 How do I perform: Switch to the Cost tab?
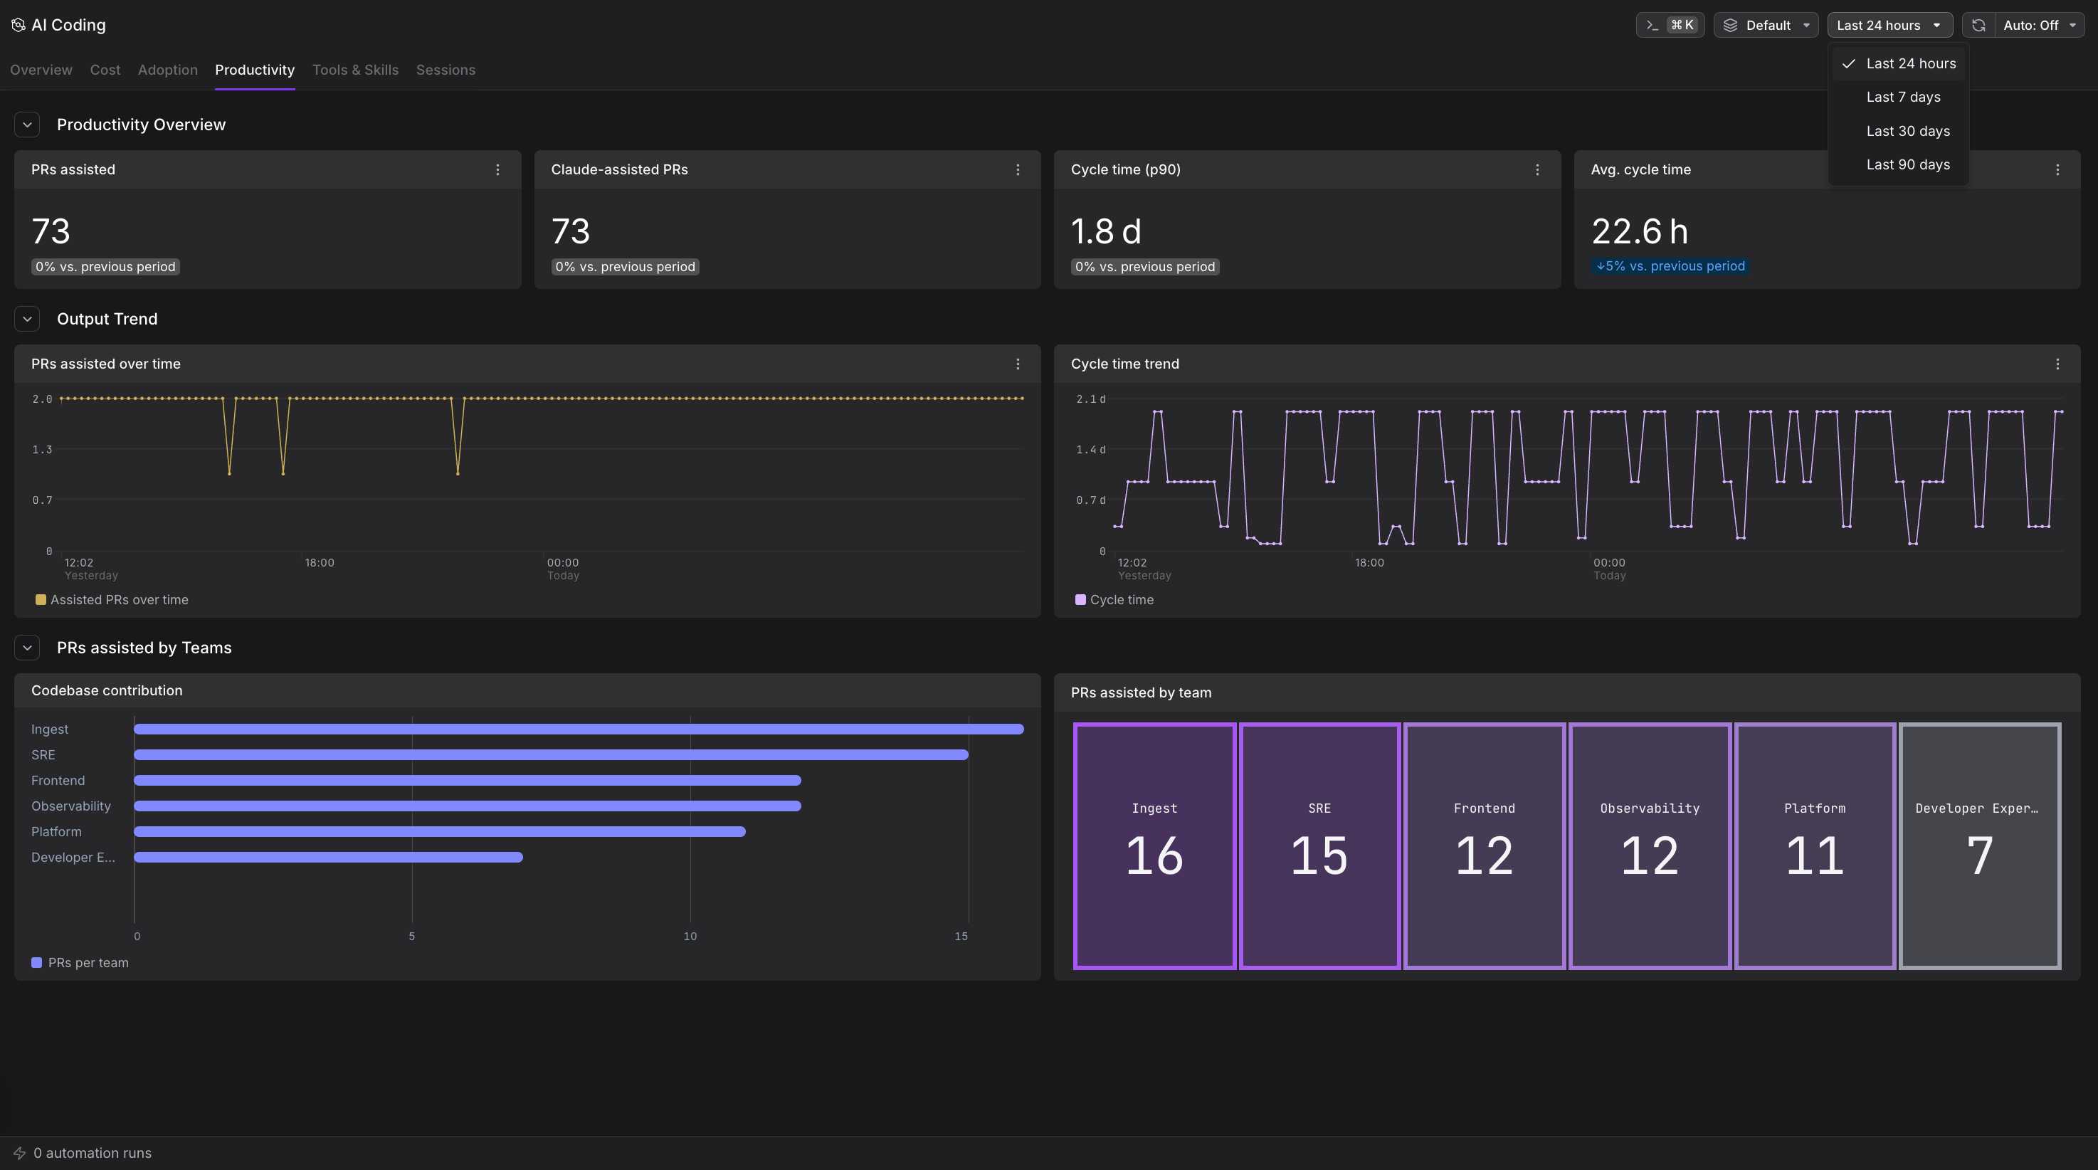105,70
